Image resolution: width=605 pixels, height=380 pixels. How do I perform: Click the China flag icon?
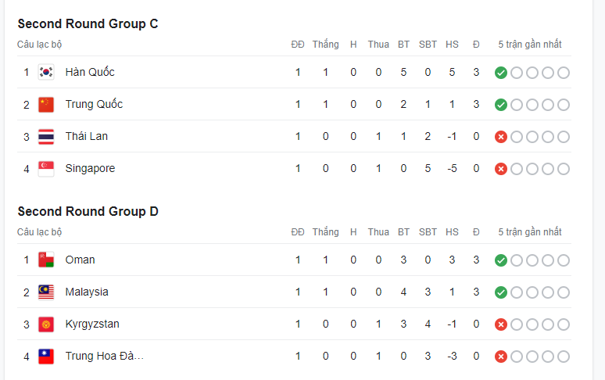46,105
